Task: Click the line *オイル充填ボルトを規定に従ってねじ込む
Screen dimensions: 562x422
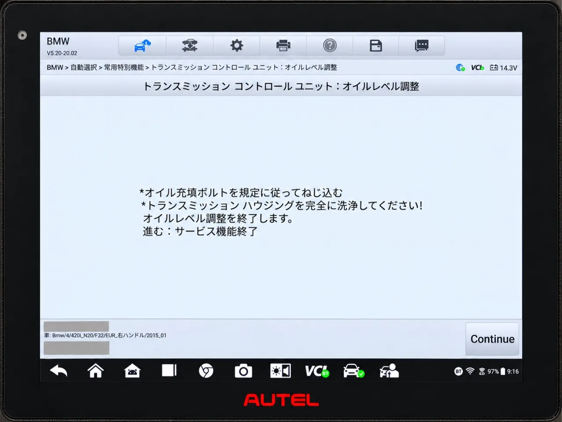Action: (x=241, y=193)
